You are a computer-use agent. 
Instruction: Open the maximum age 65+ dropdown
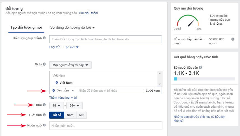point(75,106)
